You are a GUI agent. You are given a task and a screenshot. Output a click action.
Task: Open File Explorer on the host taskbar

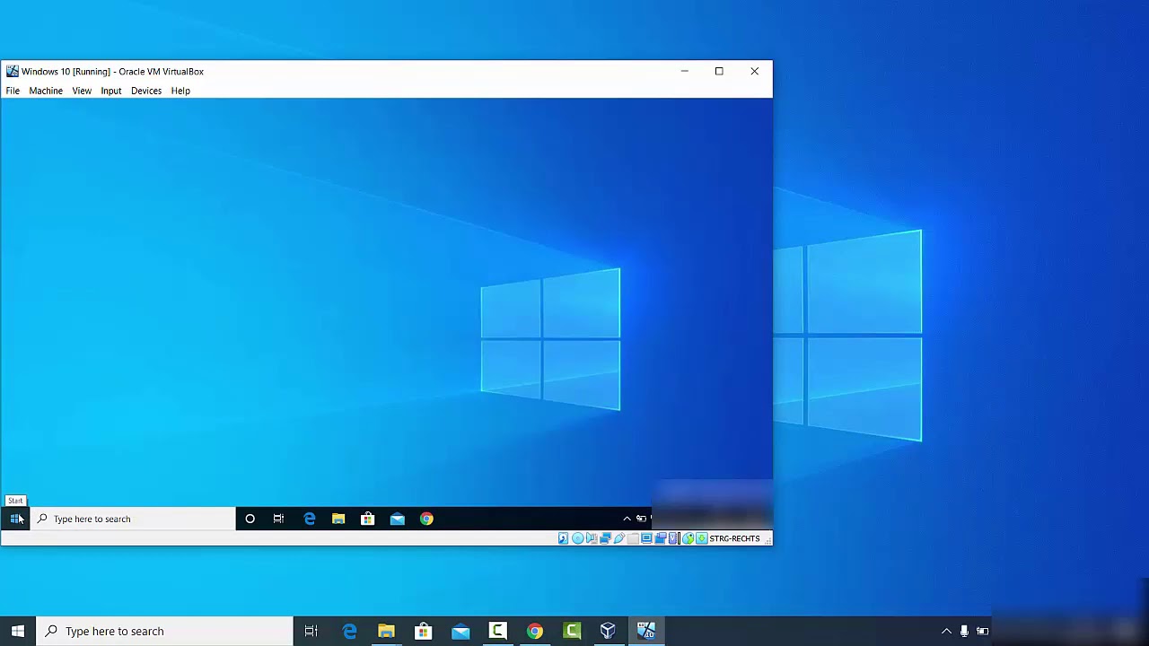pos(386,631)
